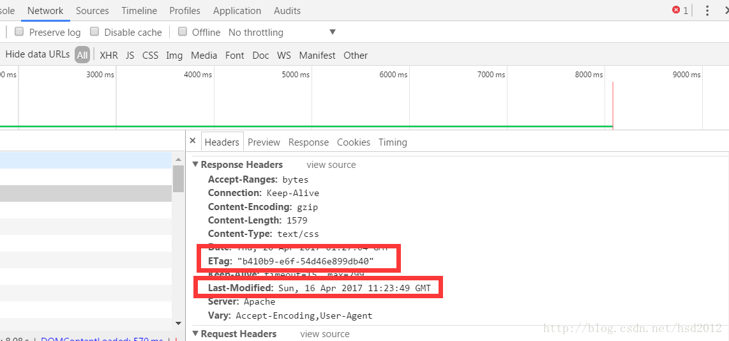Show the Cookies detail tab
Image resolution: width=729 pixels, height=341 pixels.
click(x=354, y=142)
